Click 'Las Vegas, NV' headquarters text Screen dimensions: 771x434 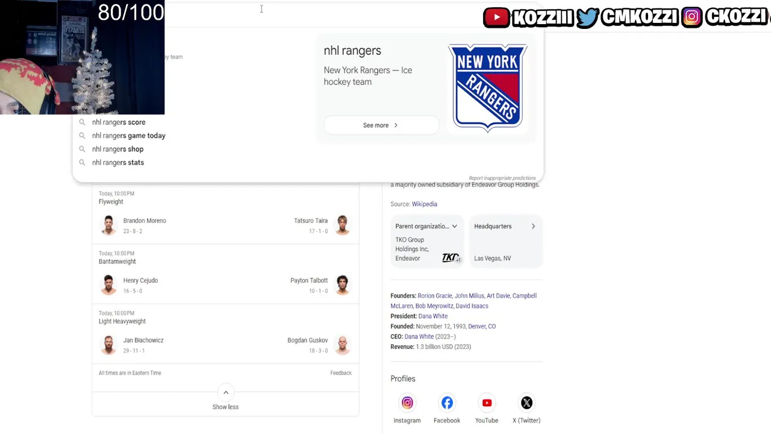(x=493, y=259)
